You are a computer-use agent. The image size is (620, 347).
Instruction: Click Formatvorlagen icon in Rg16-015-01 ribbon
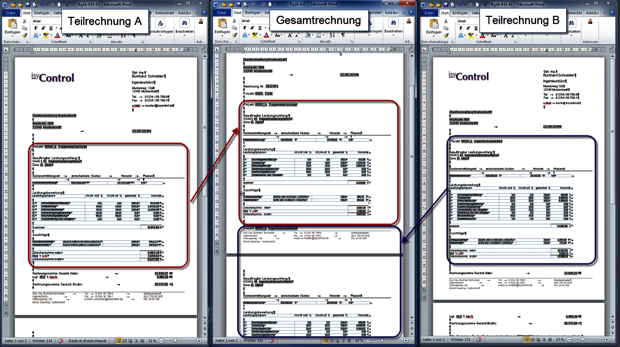pyautogui.click(x=160, y=23)
